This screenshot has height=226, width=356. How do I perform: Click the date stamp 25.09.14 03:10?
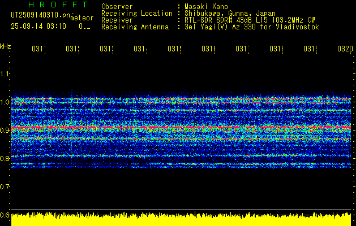38,27
